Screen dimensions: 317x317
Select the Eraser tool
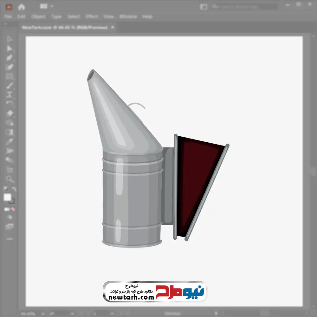tap(10, 113)
